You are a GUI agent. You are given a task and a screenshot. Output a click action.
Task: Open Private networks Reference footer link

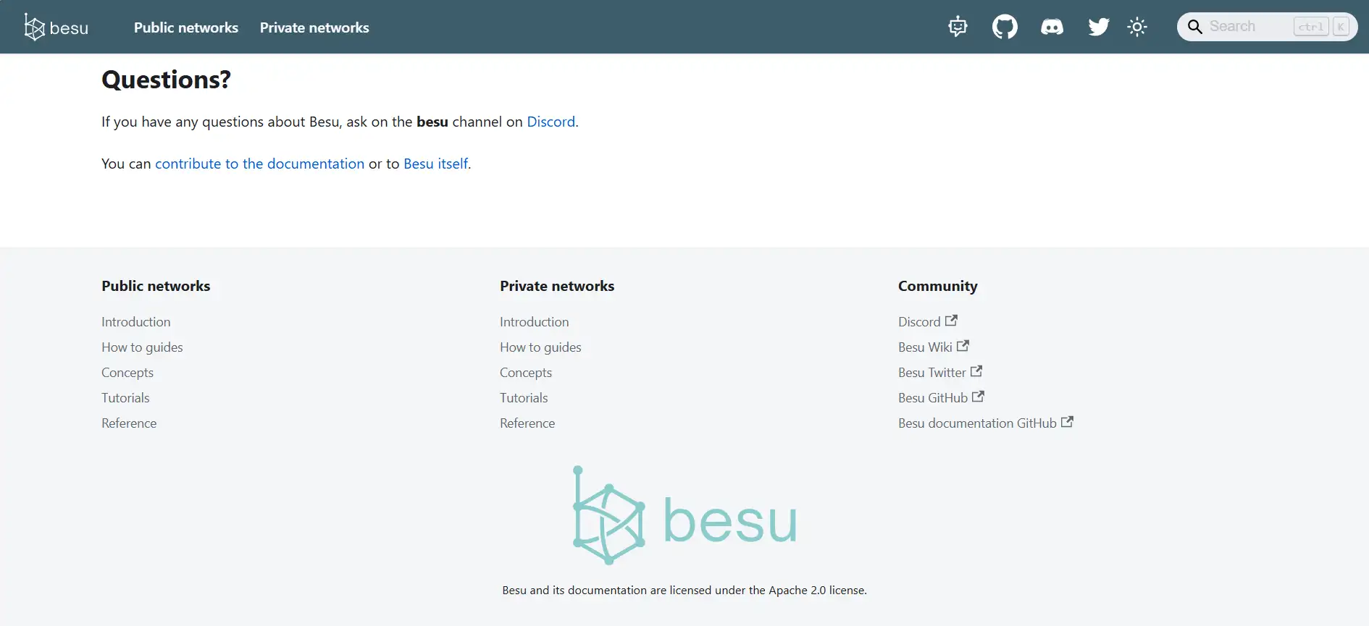[527, 423]
